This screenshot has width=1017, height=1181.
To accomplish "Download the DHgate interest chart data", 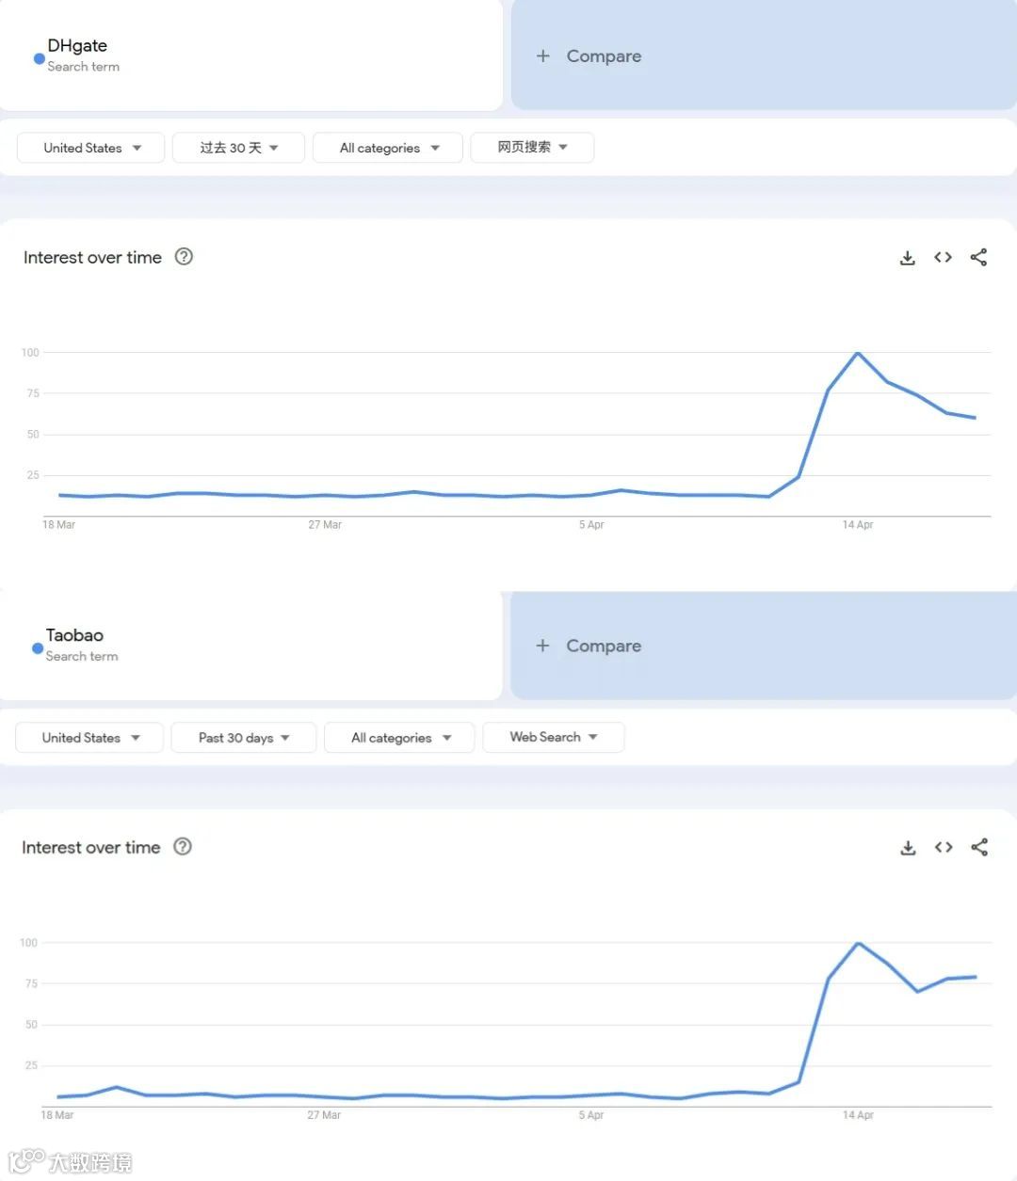I will (x=907, y=258).
